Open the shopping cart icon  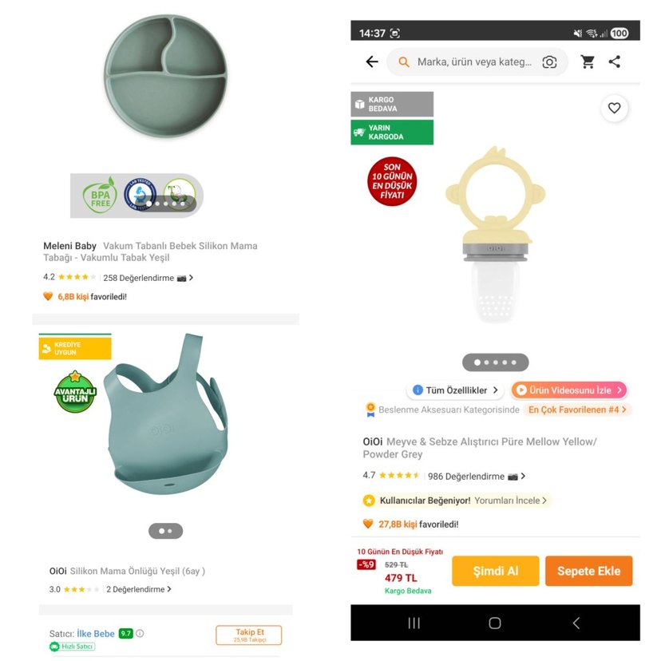pos(588,62)
